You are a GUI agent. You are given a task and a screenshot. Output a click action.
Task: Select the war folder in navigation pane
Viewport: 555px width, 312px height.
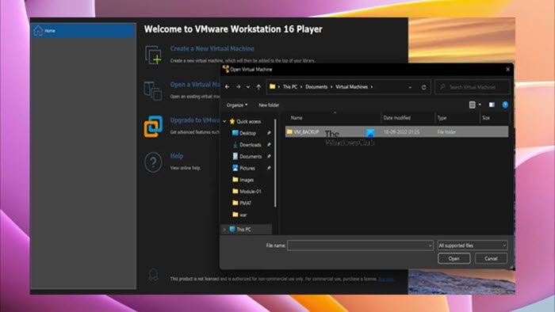pos(243,215)
